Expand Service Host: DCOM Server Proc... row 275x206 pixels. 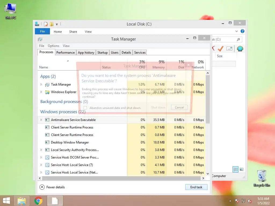tap(41, 157)
